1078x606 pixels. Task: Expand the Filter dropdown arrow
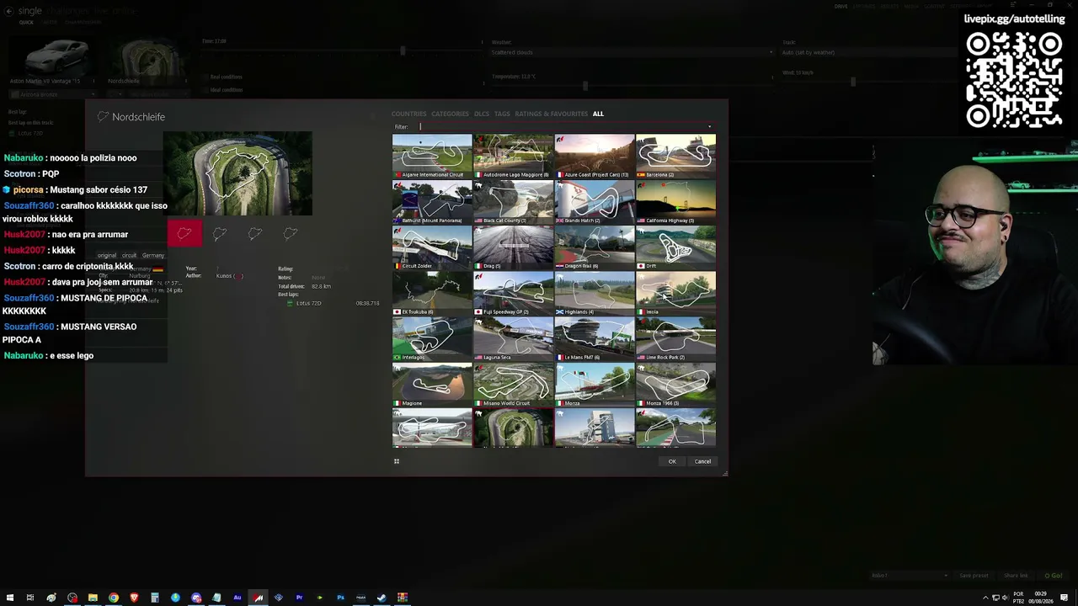(709, 127)
